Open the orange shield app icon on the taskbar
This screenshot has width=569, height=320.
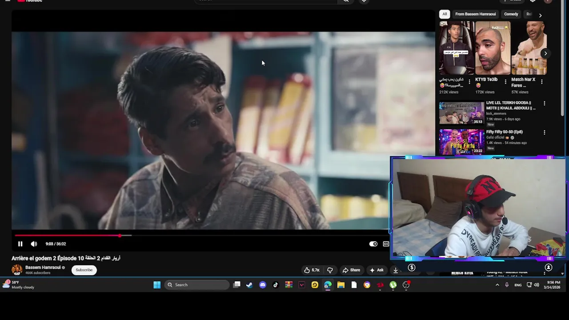coord(367,285)
